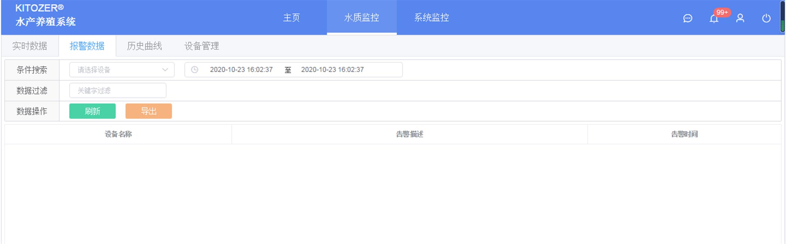Click the 告警描述 column header
Screen dimensions: 786x244
coord(410,134)
